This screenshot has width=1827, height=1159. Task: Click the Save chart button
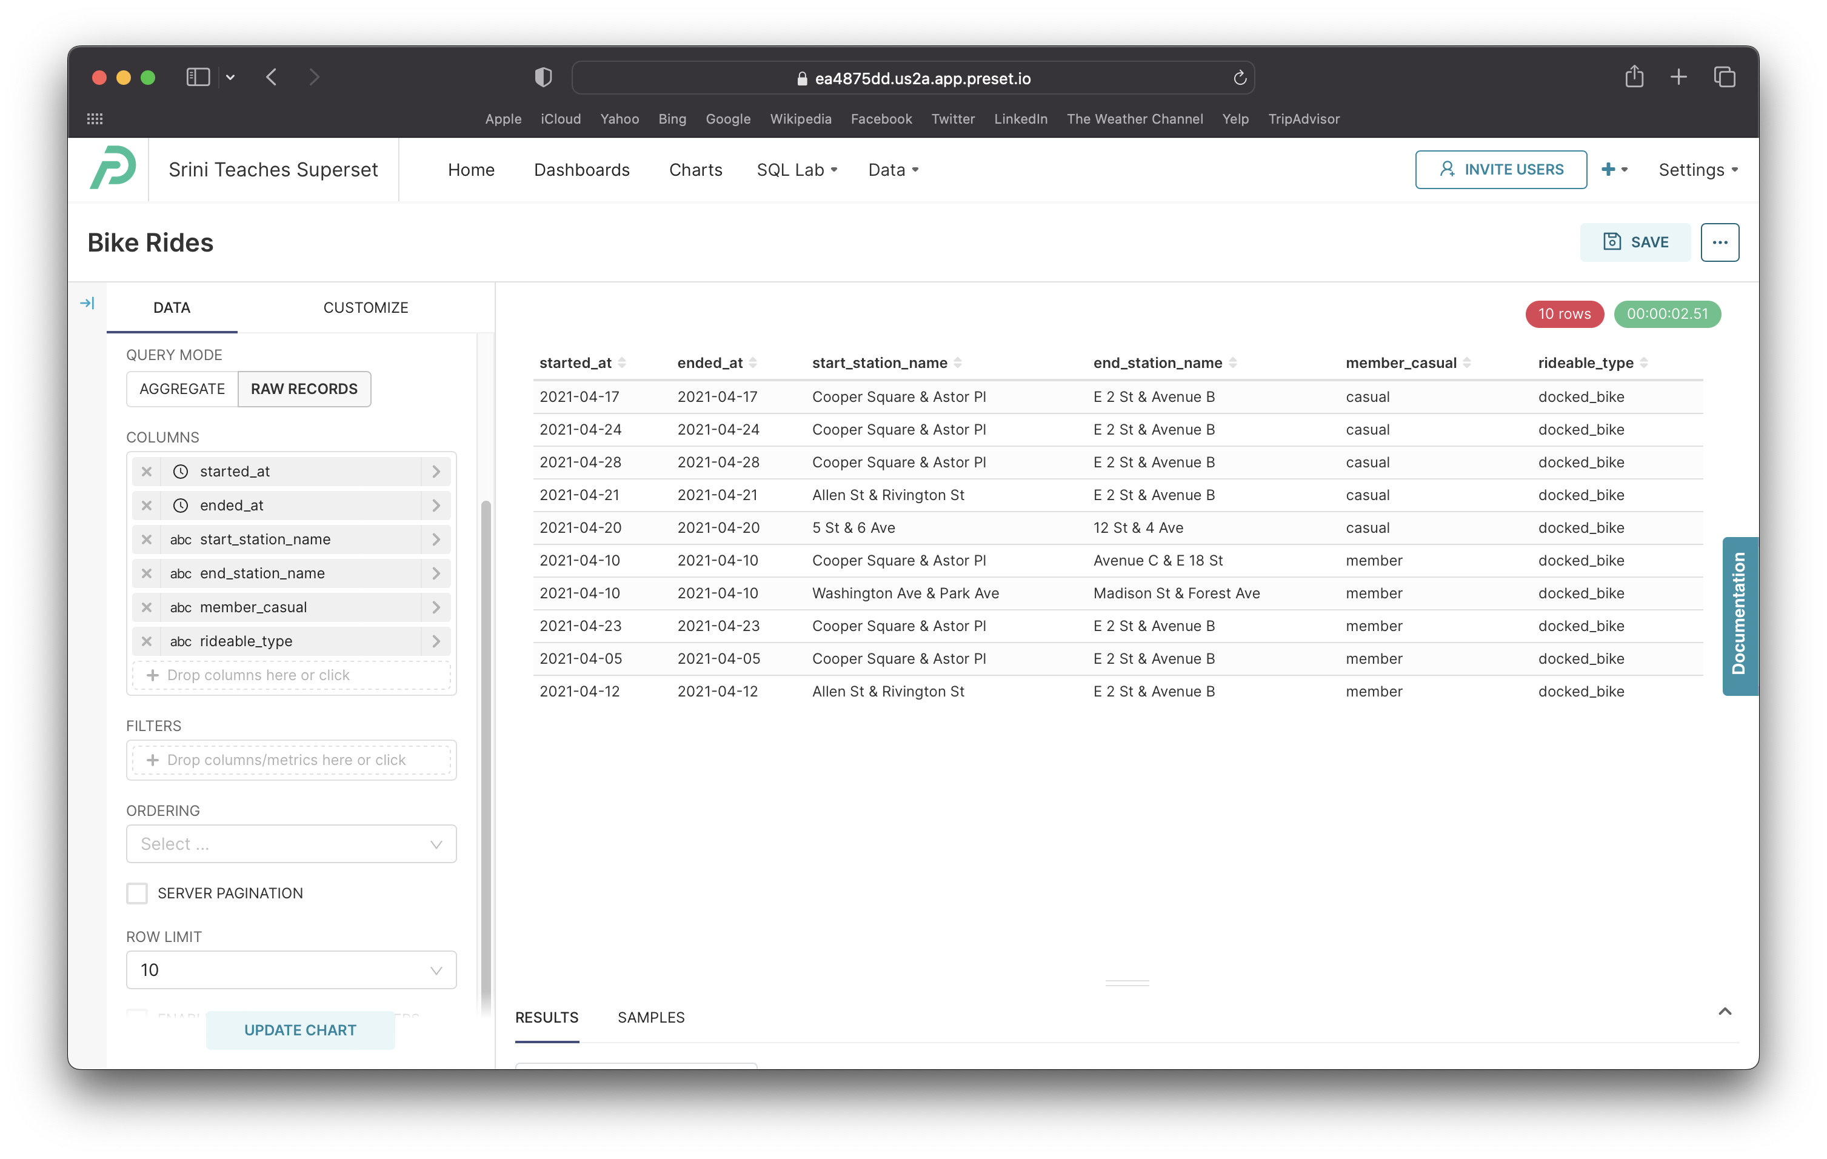pyautogui.click(x=1635, y=242)
